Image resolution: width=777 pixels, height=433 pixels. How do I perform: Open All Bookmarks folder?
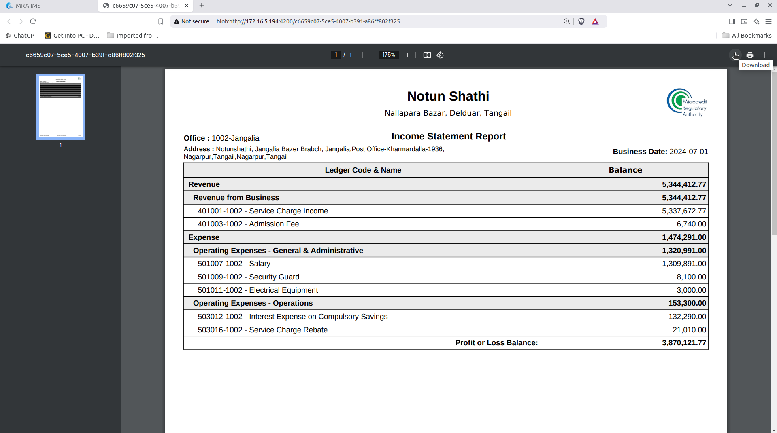click(x=747, y=36)
